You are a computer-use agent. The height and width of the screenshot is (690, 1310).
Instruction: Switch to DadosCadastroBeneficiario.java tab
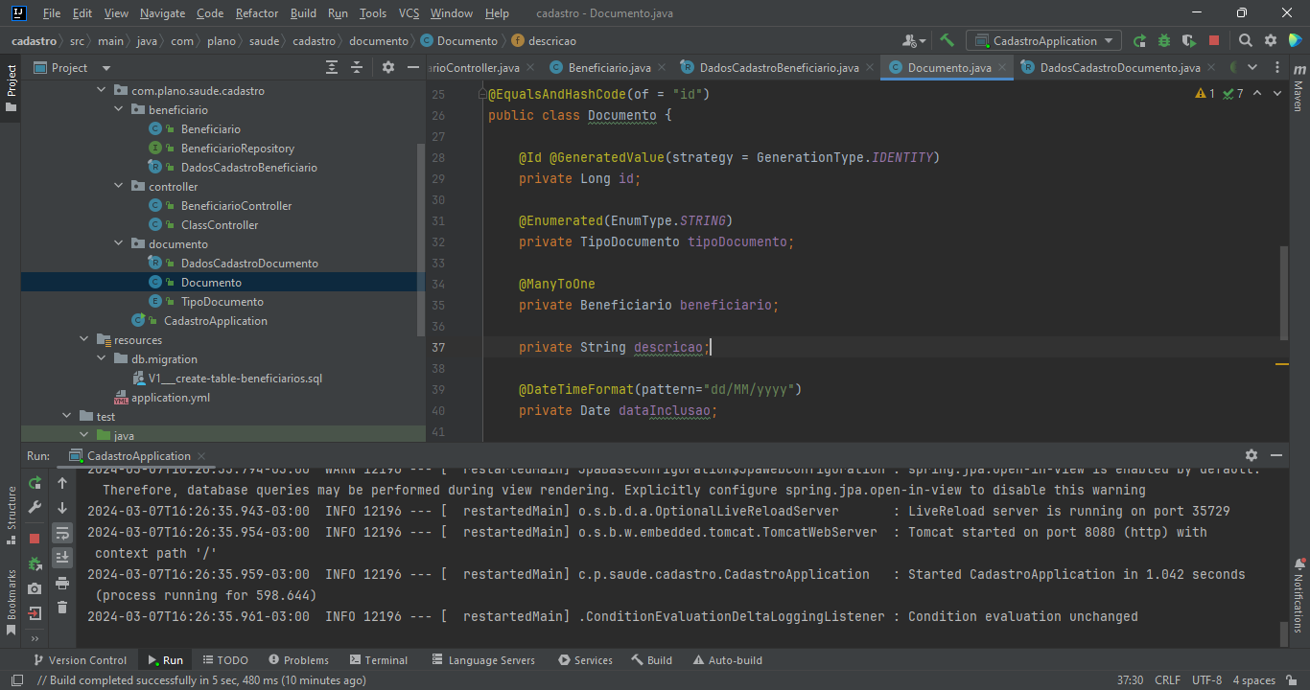779,67
